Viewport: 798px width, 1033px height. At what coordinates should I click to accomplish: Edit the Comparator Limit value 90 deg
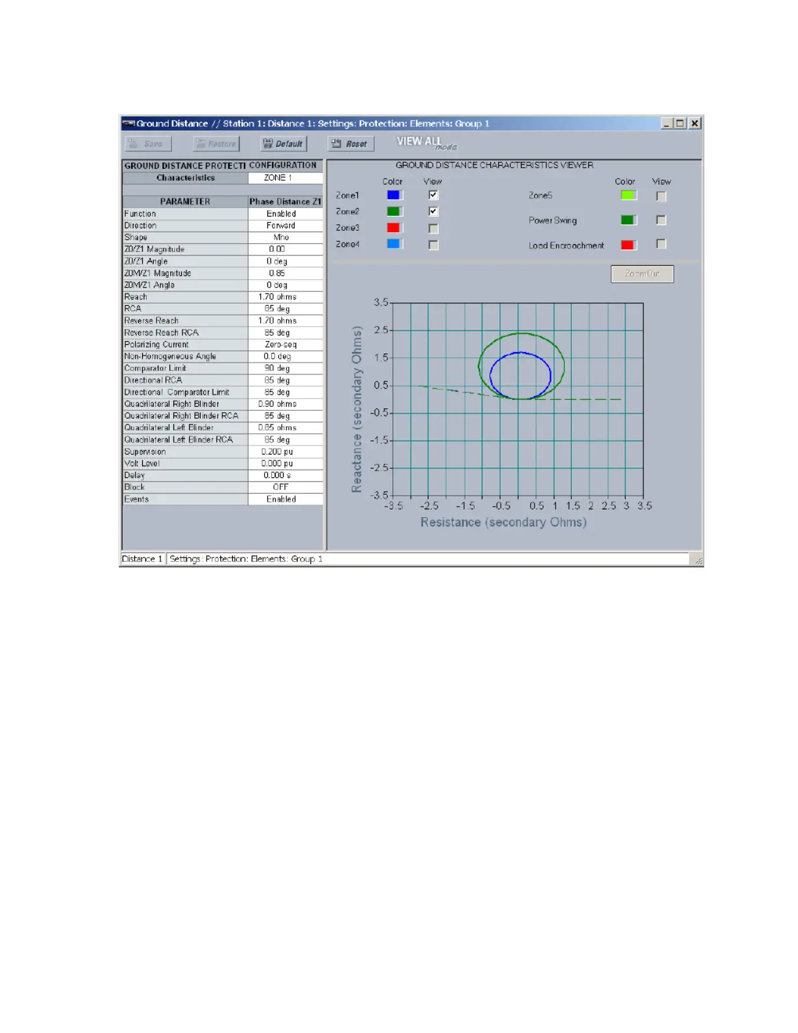(x=286, y=368)
